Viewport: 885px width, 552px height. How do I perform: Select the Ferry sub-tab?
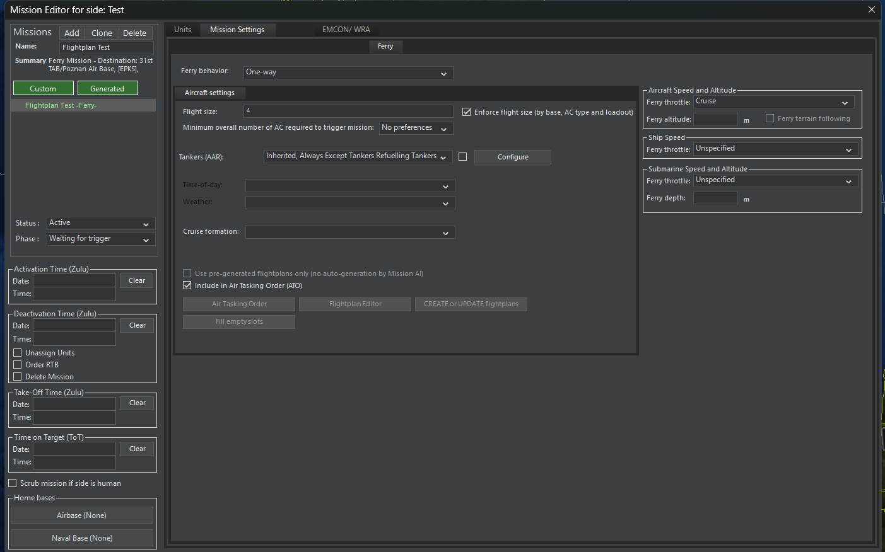point(385,46)
